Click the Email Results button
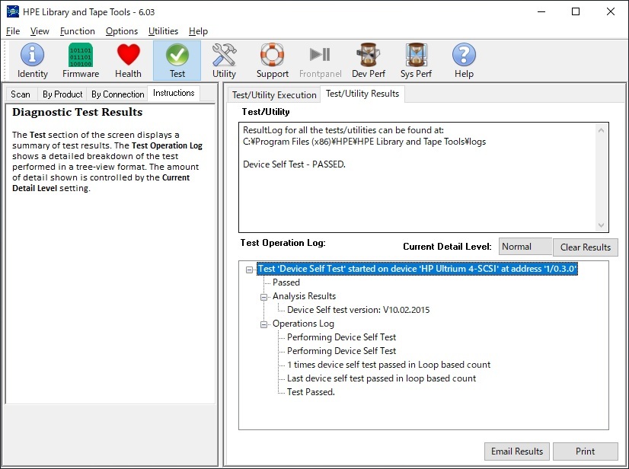 pyautogui.click(x=517, y=451)
